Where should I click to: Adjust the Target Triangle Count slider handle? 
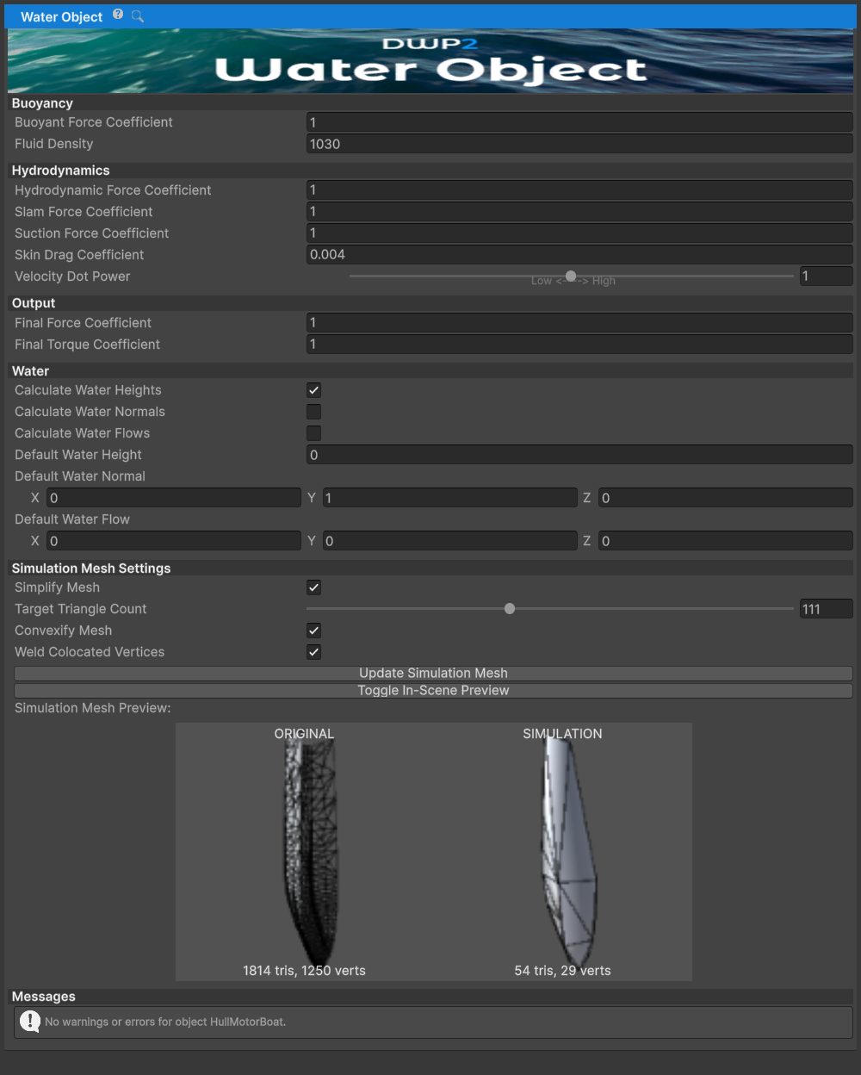pos(510,609)
